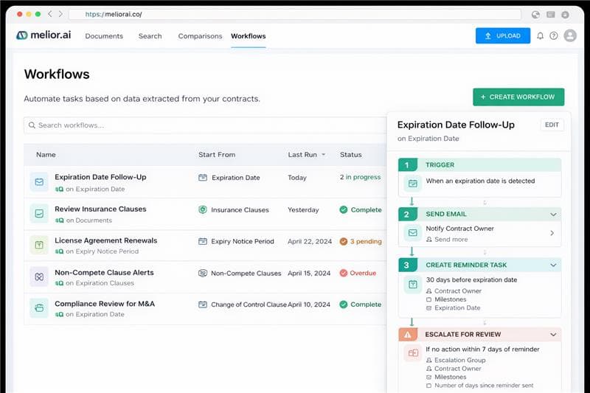
Task: Open the Comparisons tab
Action: pos(200,36)
